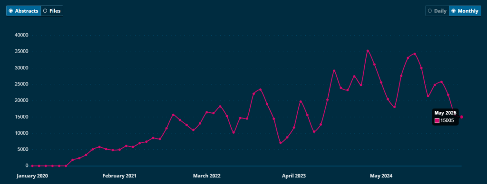Select the lowest trough point near 7000
The height and width of the screenshot is (184, 487).
[x=281, y=143]
